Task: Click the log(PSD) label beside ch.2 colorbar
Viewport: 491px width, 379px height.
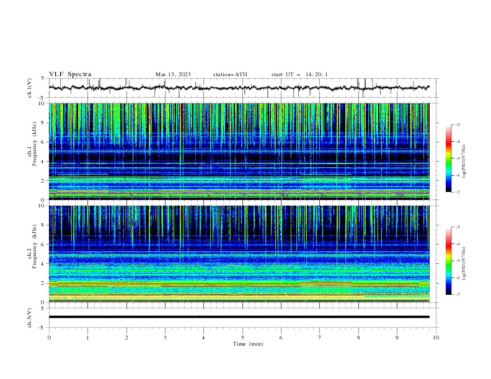Action: 464,264
